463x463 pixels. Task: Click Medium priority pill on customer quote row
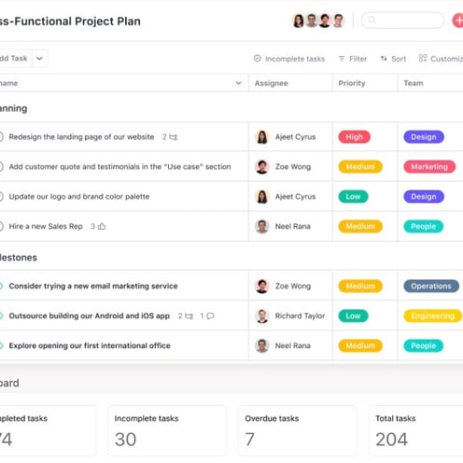360,167
